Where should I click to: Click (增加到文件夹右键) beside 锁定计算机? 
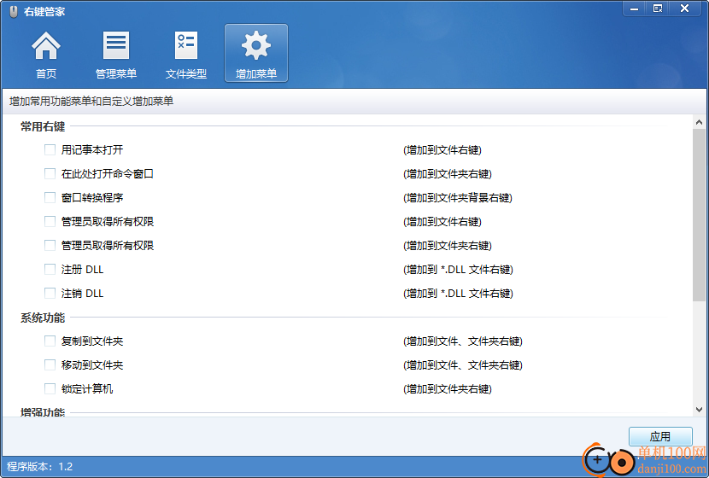pos(448,389)
